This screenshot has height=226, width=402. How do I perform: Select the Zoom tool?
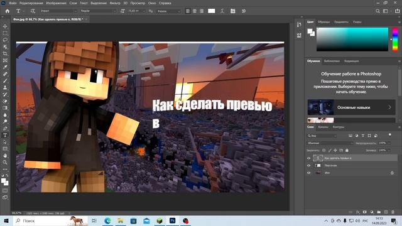pos(5,162)
